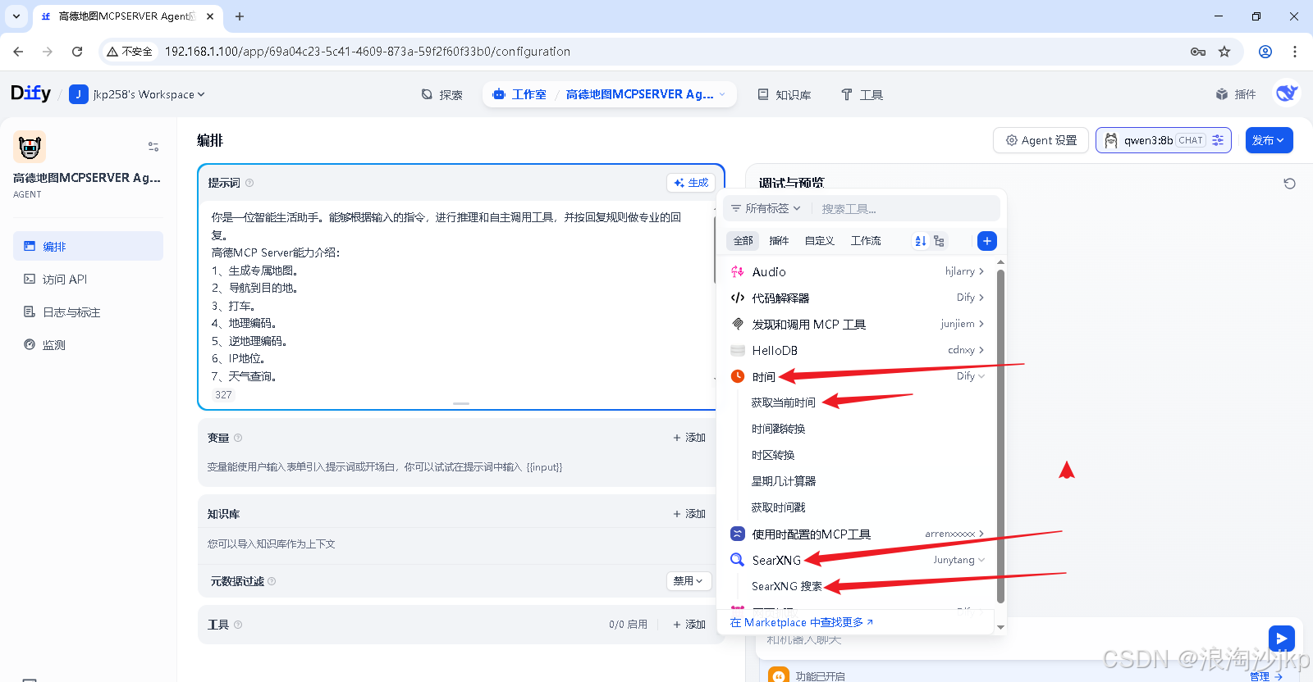Click the prompt help info icon
This screenshot has width=1313, height=682.
249,183
